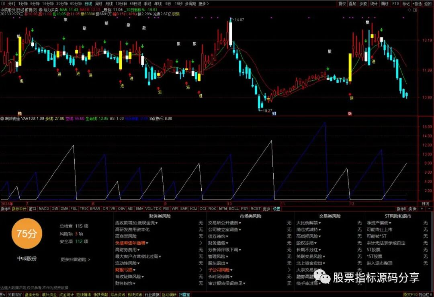Image resolution: width=434 pixels, height=297 pixels.
Task: Open the 指标平台 tab
Action: pos(19,209)
